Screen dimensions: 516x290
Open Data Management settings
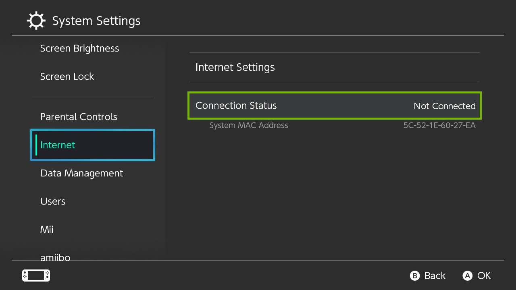tap(81, 173)
